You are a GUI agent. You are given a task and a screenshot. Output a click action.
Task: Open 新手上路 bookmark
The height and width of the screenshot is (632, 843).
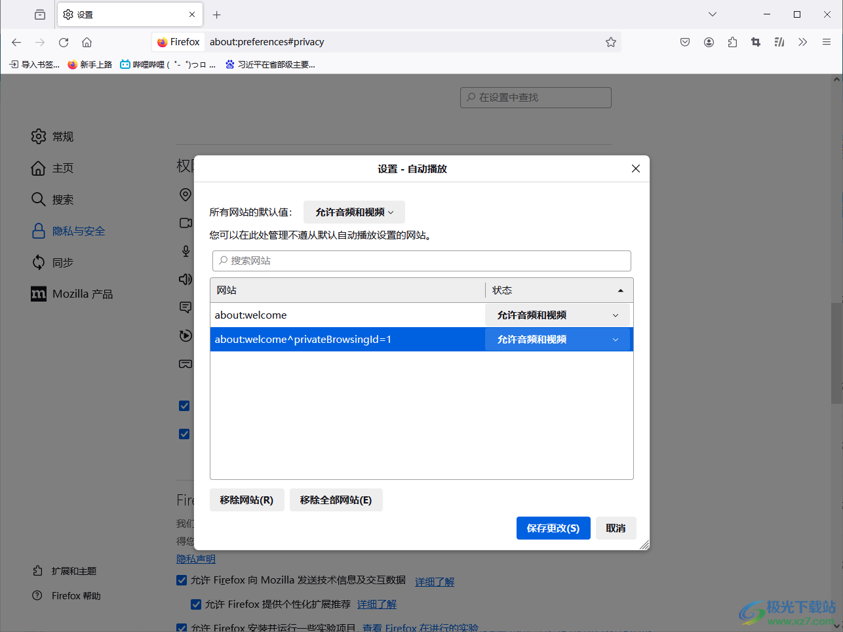[90, 65]
